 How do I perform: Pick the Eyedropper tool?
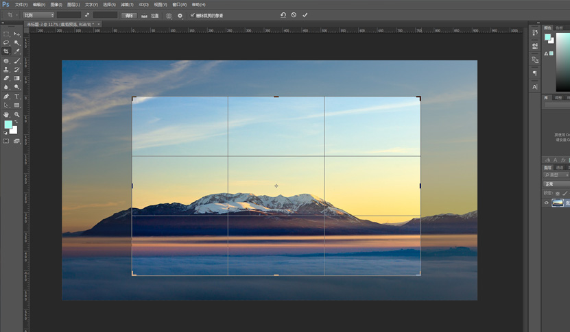point(17,51)
